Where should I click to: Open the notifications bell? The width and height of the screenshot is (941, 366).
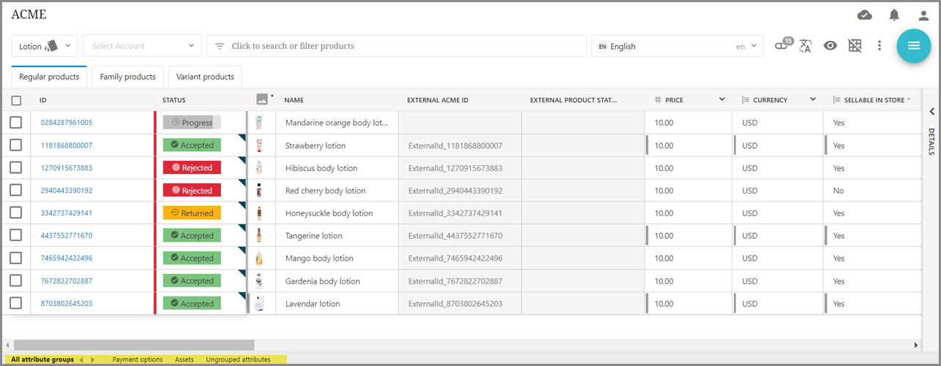pos(894,15)
